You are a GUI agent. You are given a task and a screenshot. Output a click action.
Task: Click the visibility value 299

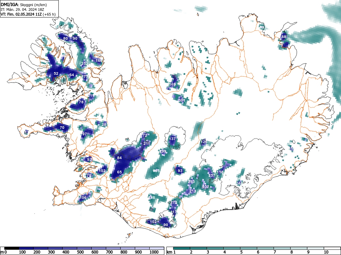coord(163,151)
